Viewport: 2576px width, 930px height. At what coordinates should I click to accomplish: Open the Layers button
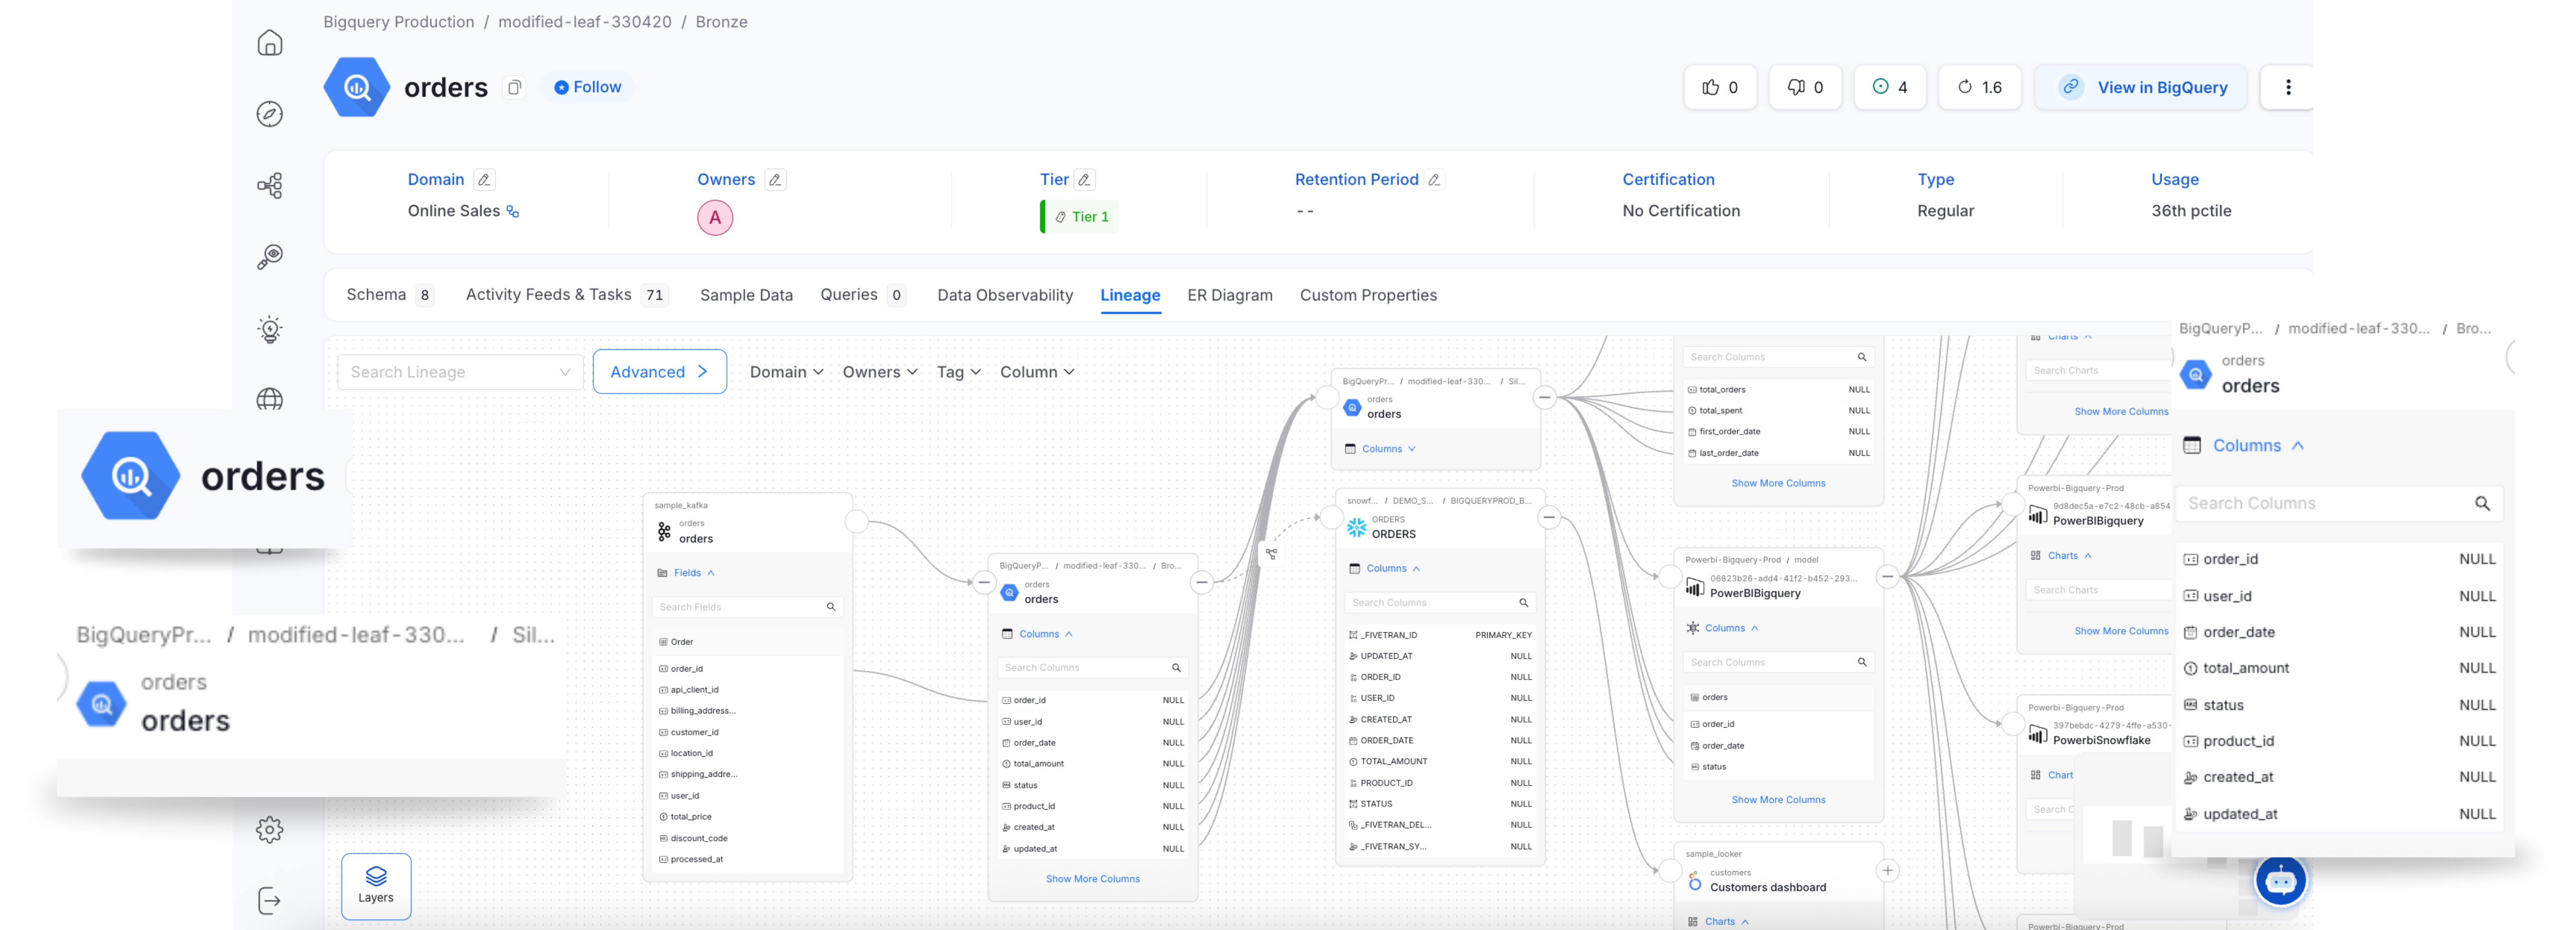click(376, 886)
